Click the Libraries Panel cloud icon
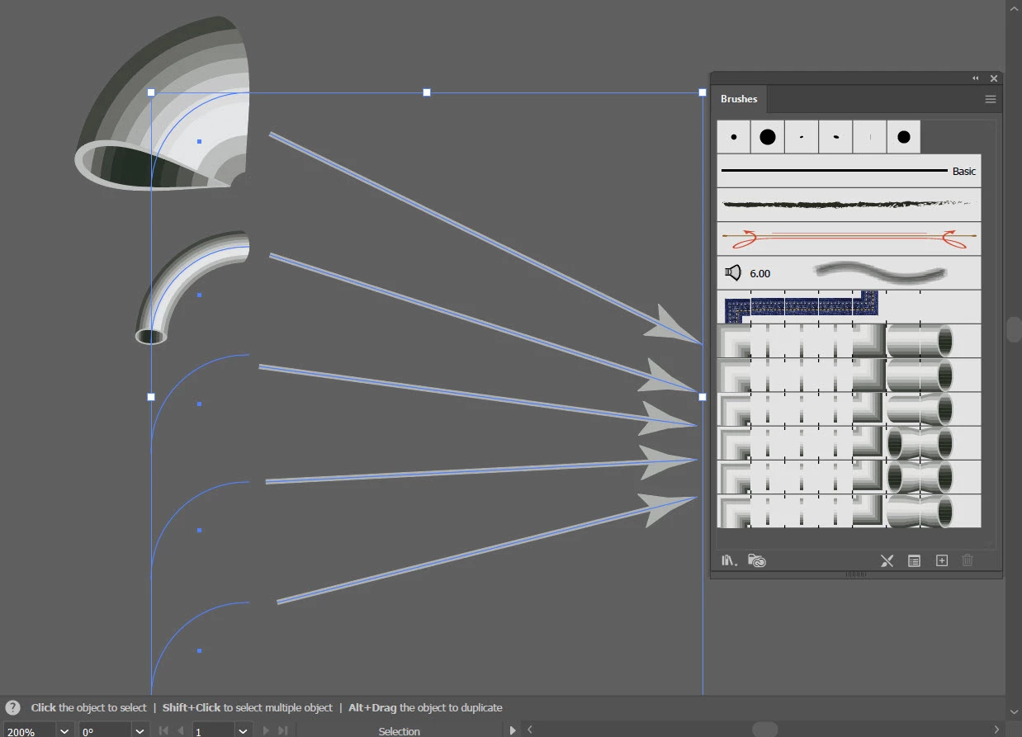 pyautogui.click(x=756, y=560)
